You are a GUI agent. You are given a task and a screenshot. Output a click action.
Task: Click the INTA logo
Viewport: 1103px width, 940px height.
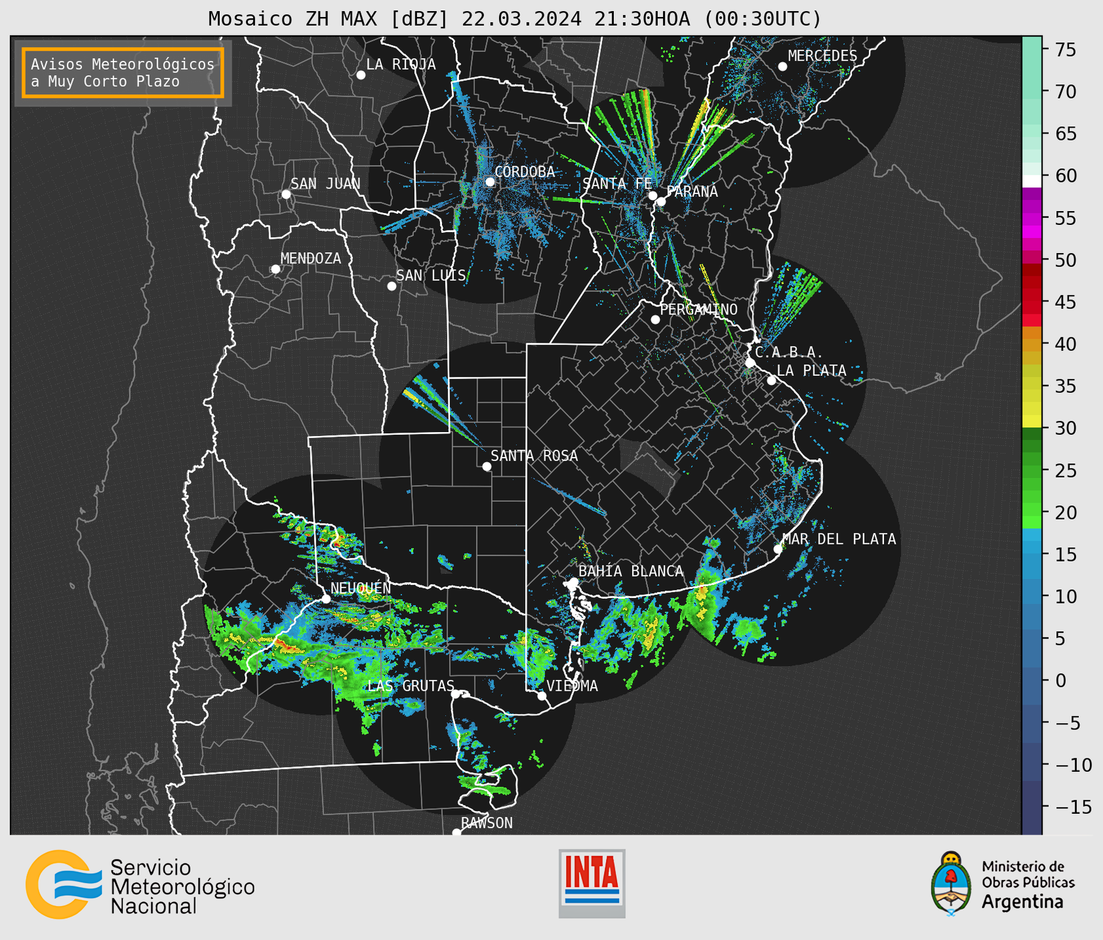pos(592,883)
